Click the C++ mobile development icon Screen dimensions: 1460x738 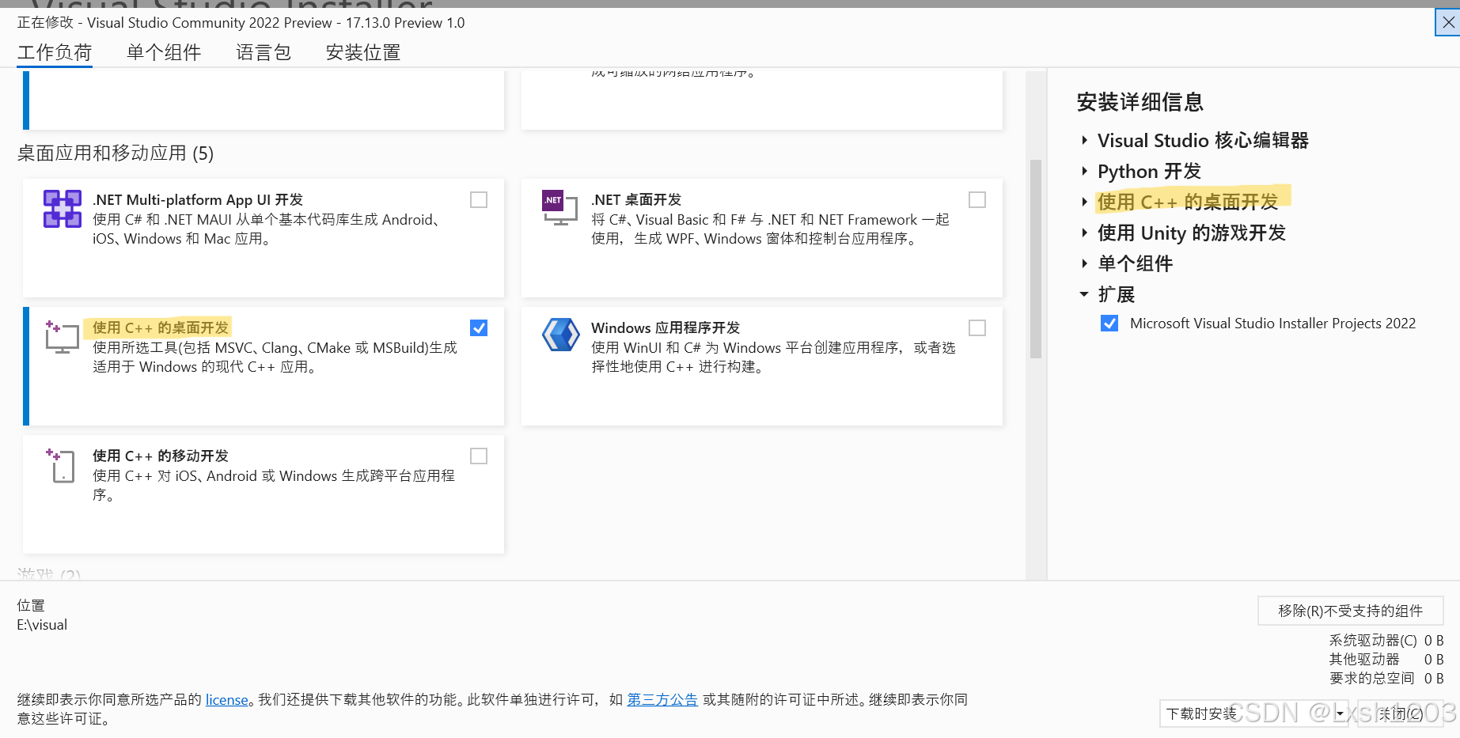pos(61,465)
